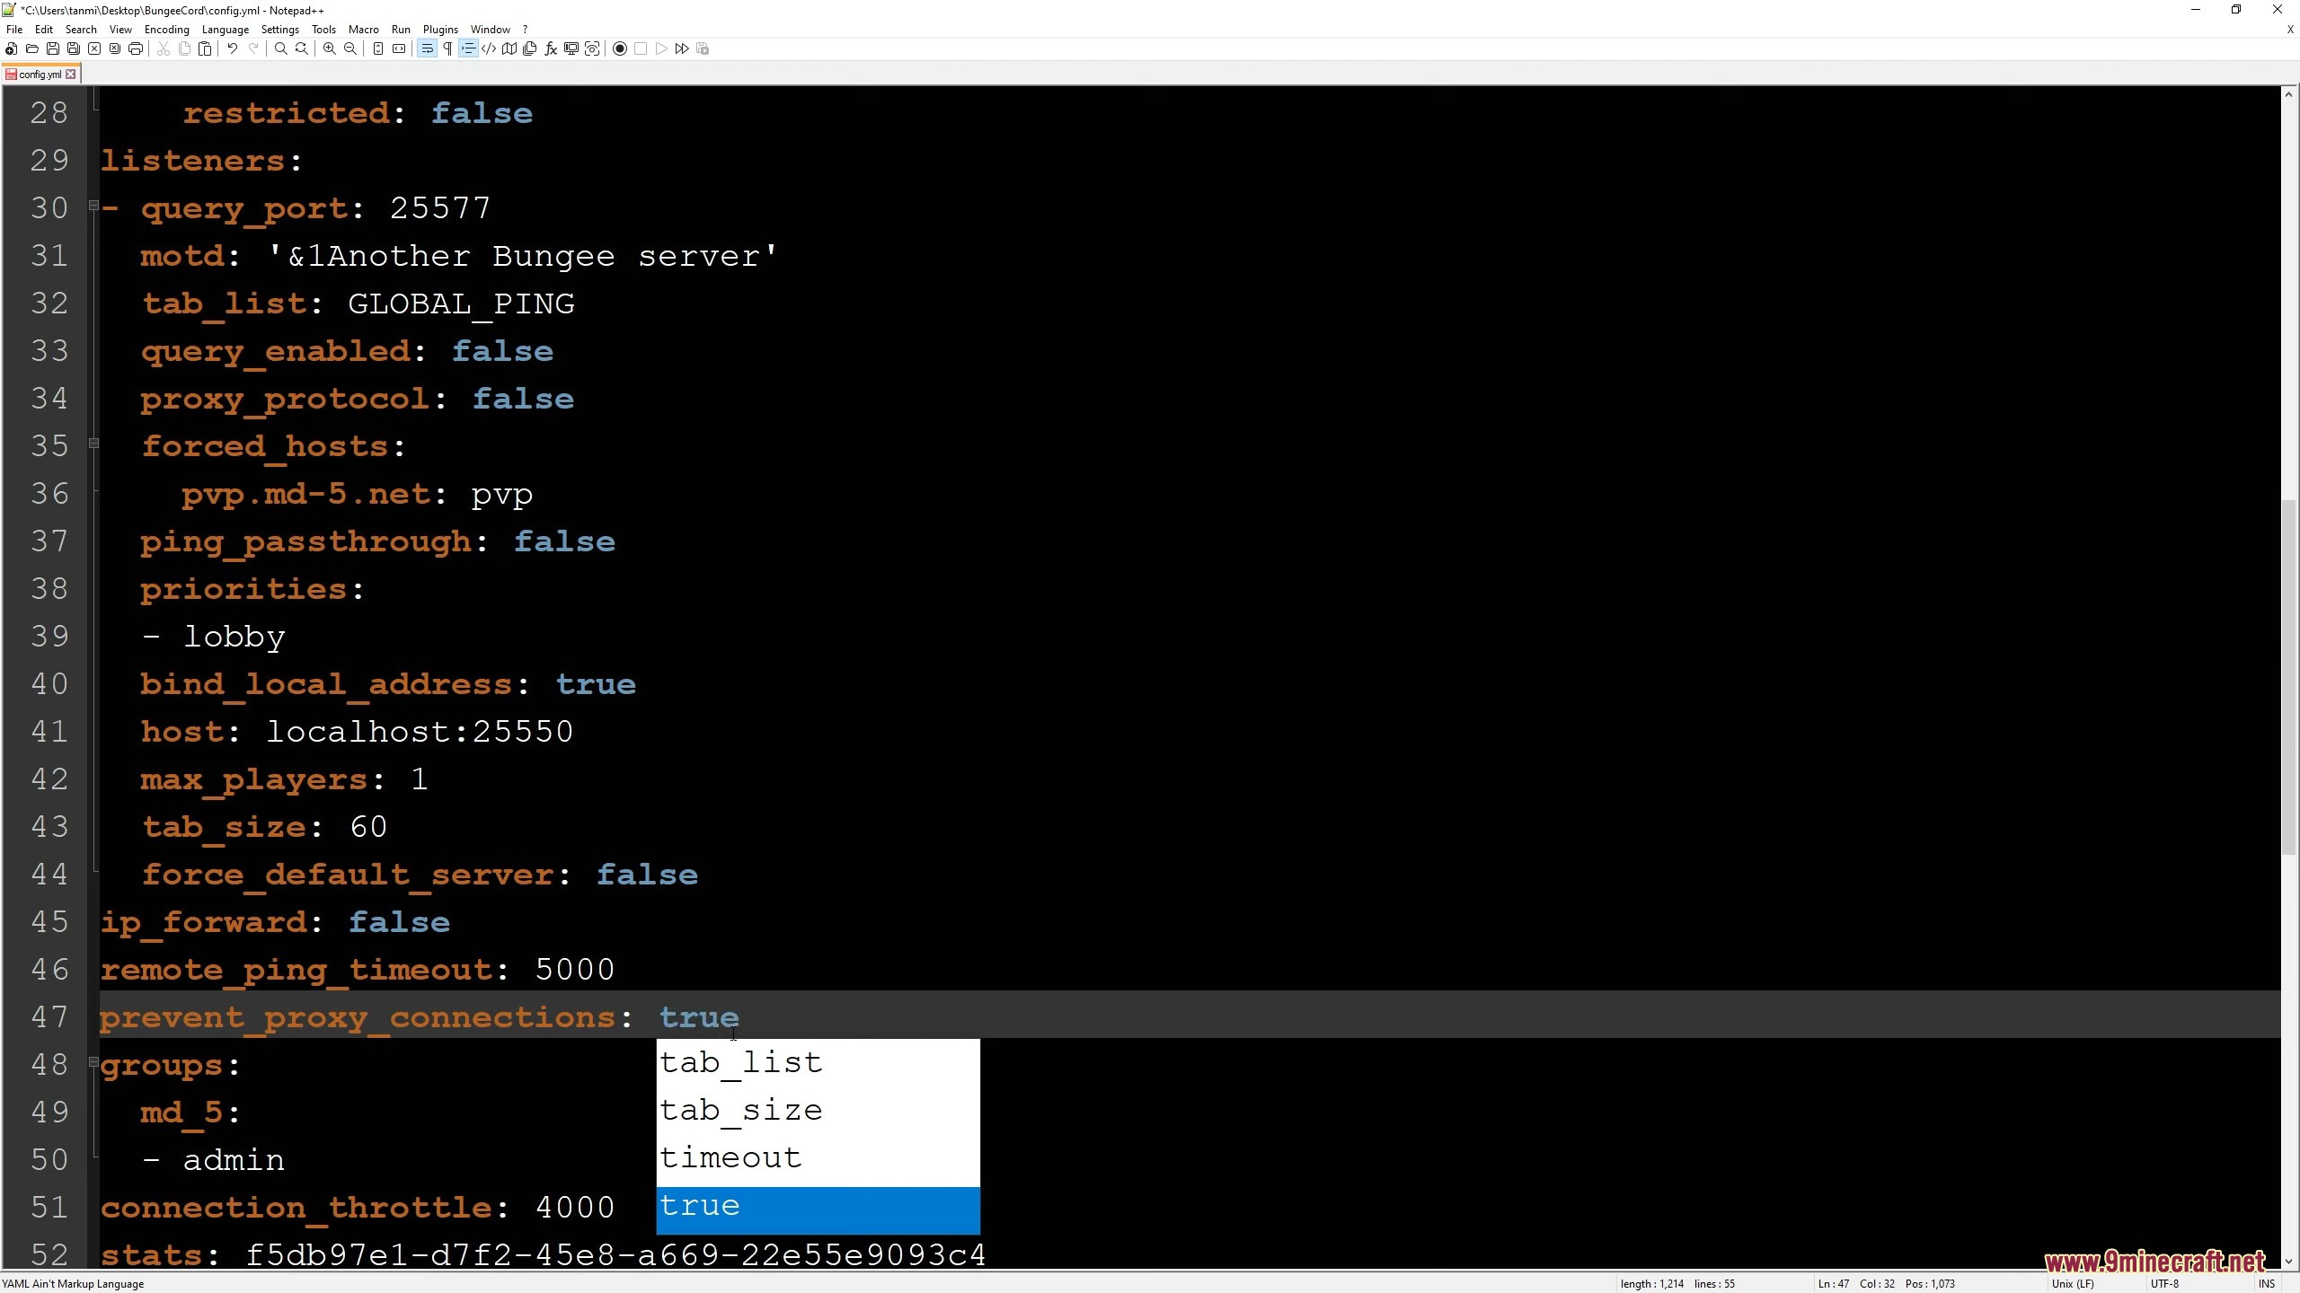
Task: Click GLOBAL_PING value on line 32
Action: pyautogui.click(x=461, y=304)
